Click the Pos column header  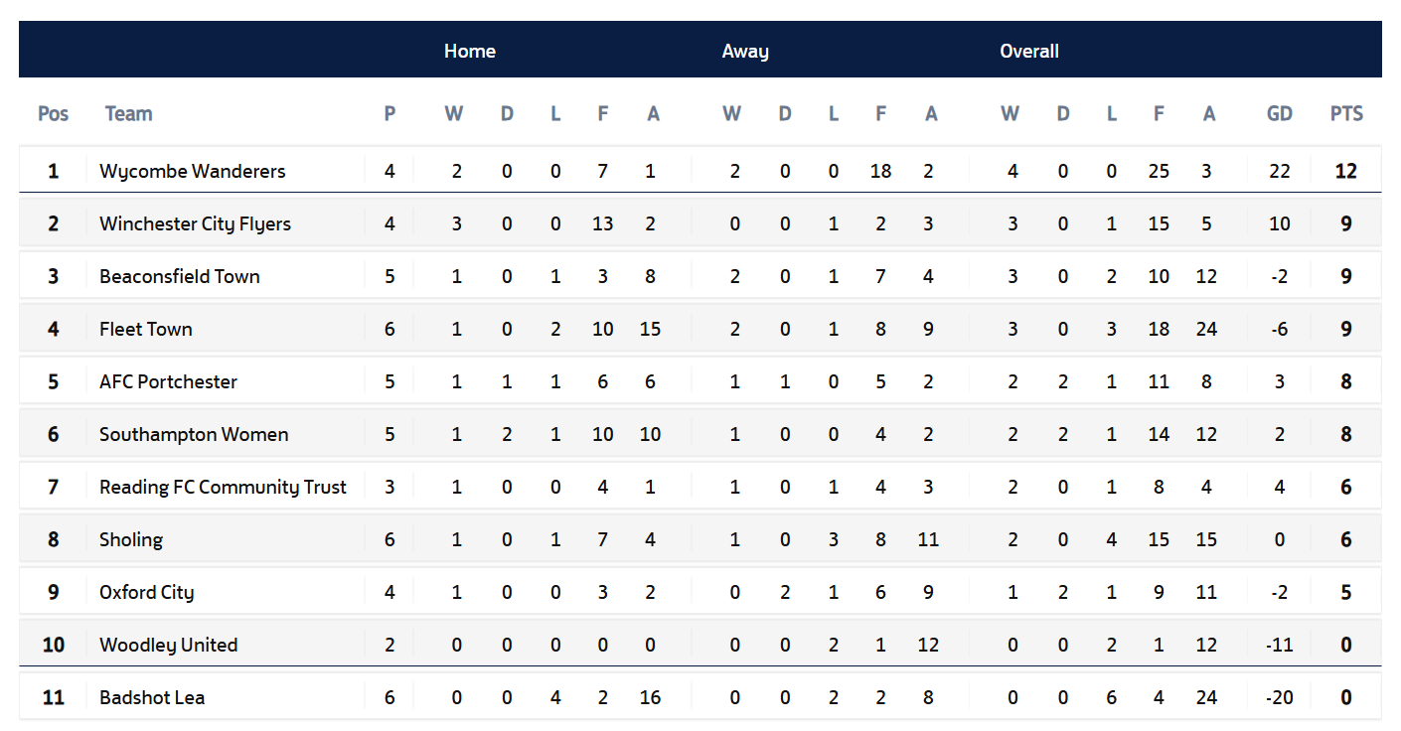click(54, 113)
